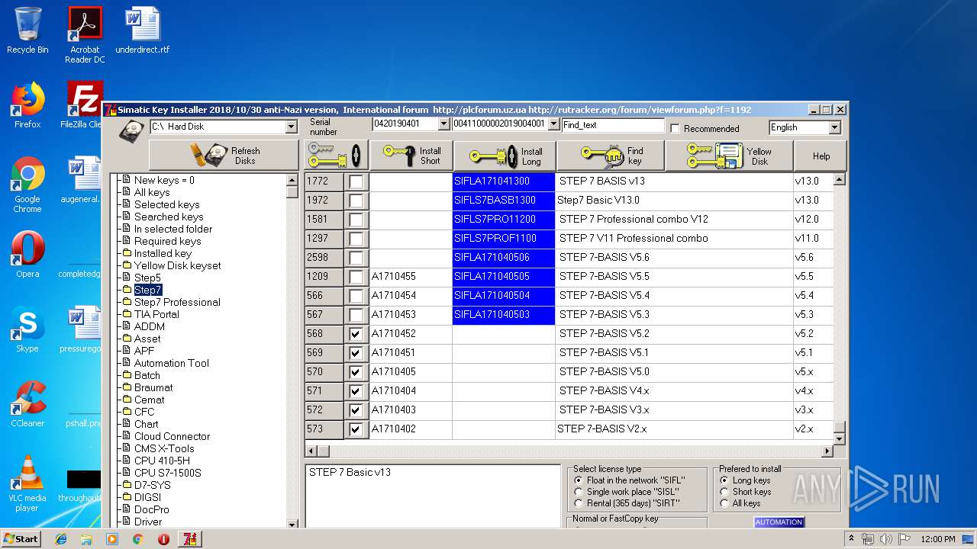Screen dimensions: 977x549
Task: Click the Find_text search field
Action: pos(613,125)
